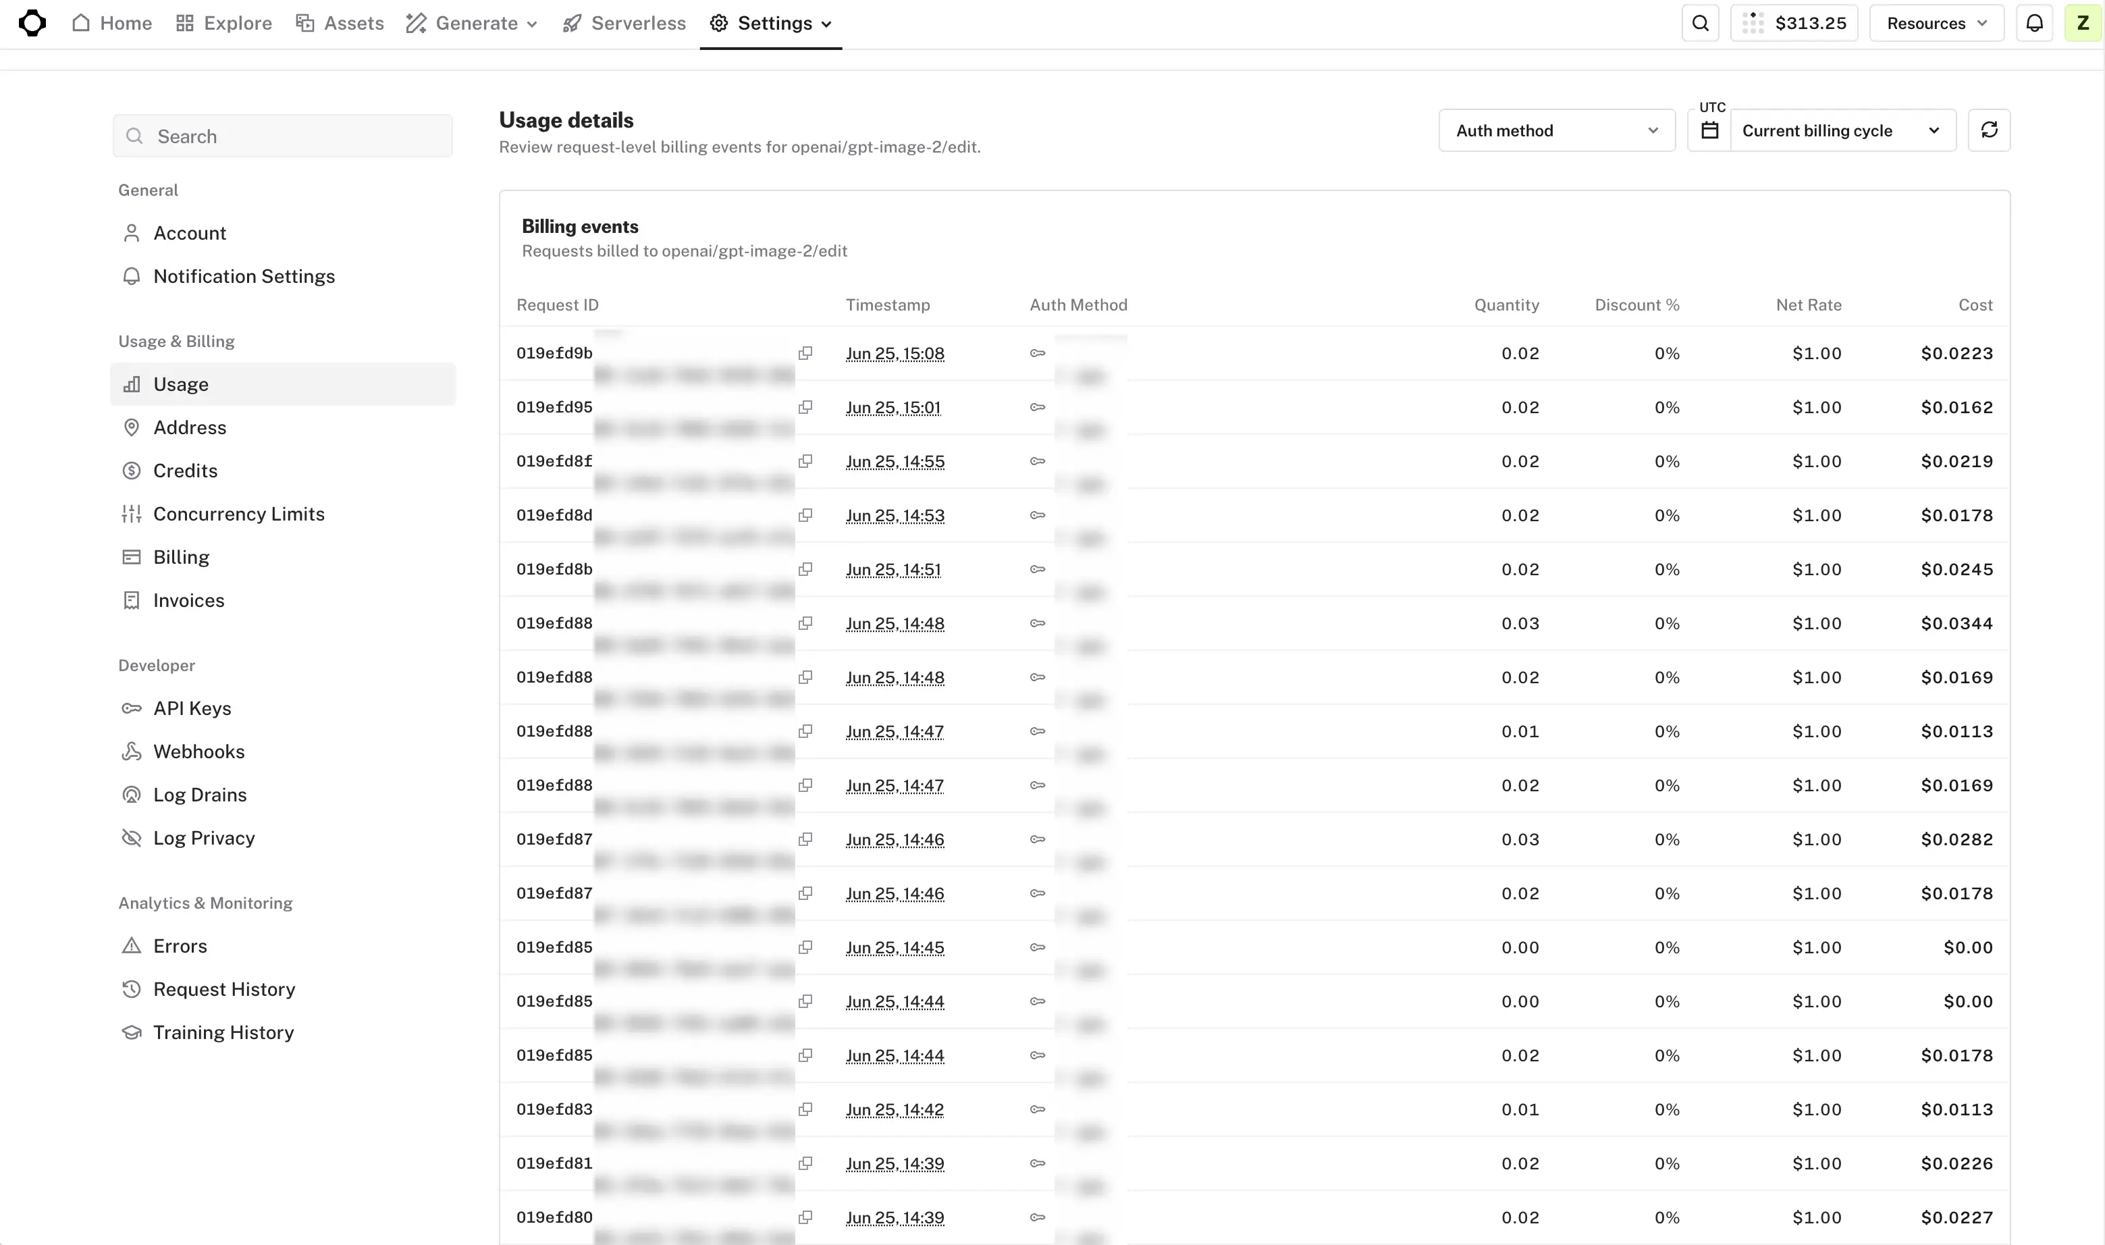2105x1245 pixels.
Task: Open Invoices
Action: click(283, 600)
